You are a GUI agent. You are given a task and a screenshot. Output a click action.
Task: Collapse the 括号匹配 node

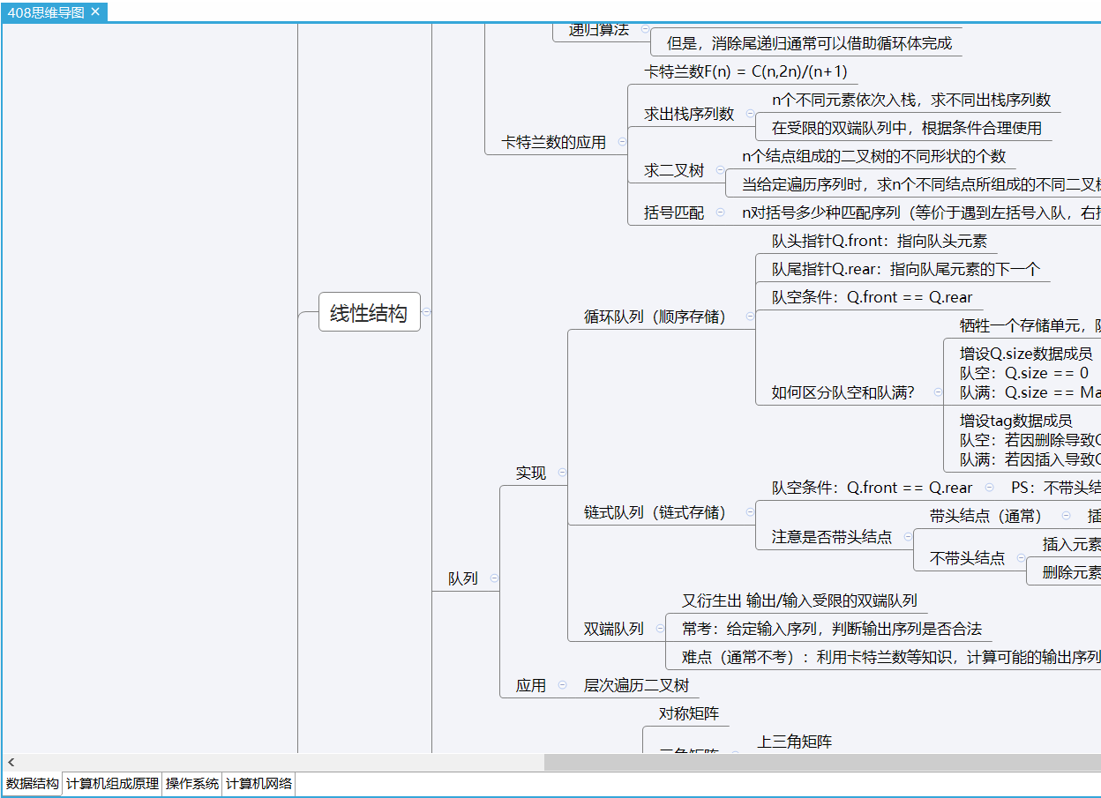(x=720, y=212)
